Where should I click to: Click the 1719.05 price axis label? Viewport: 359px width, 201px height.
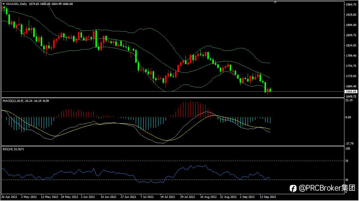351,76
